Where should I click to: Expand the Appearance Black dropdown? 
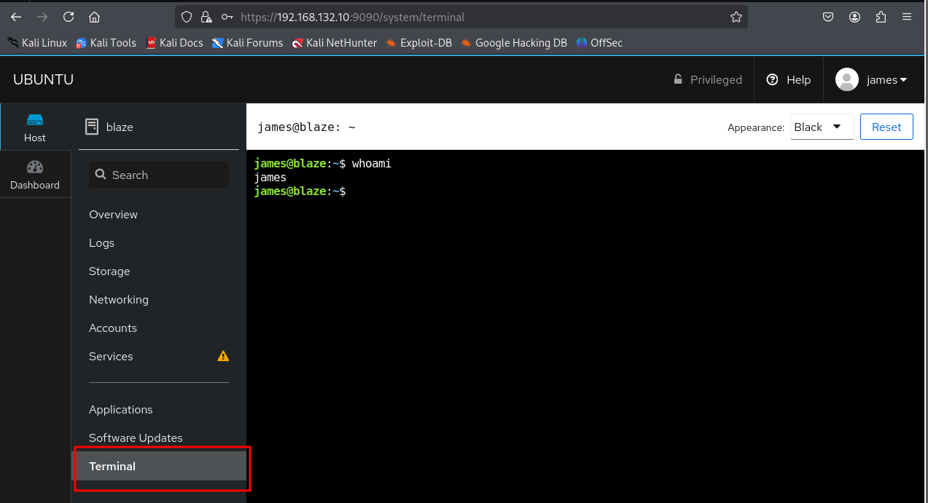pos(822,127)
